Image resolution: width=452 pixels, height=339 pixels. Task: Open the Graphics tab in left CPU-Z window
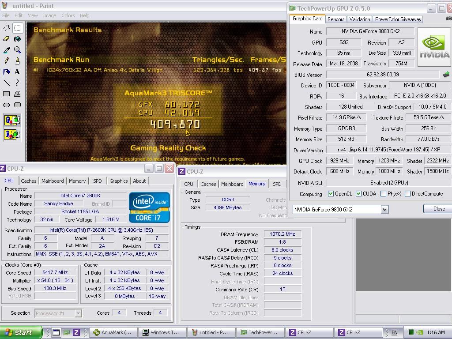point(118,181)
